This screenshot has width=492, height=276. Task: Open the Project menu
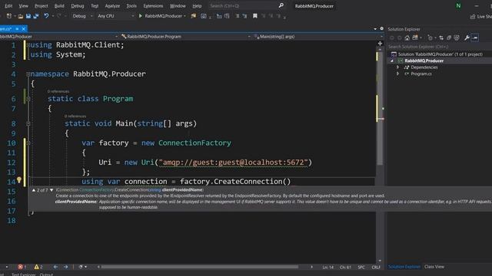pyautogui.click(x=41, y=6)
